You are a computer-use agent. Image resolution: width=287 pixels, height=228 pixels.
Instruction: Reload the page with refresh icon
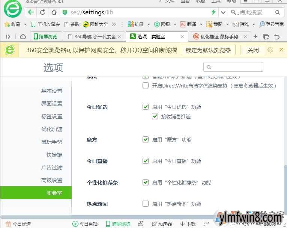pyautogui.click(x=42, y=12)
